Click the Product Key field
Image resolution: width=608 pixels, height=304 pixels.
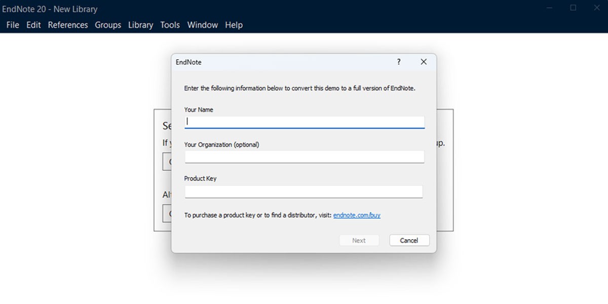point(304,191)
